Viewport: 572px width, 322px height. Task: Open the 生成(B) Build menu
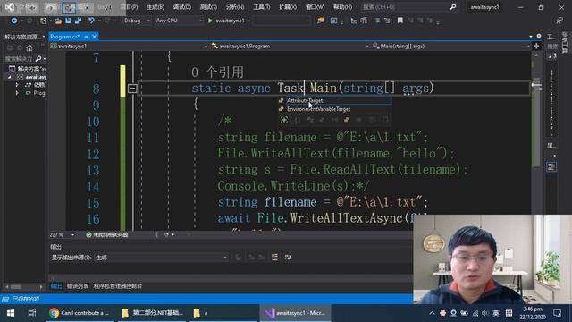(156, 7)
